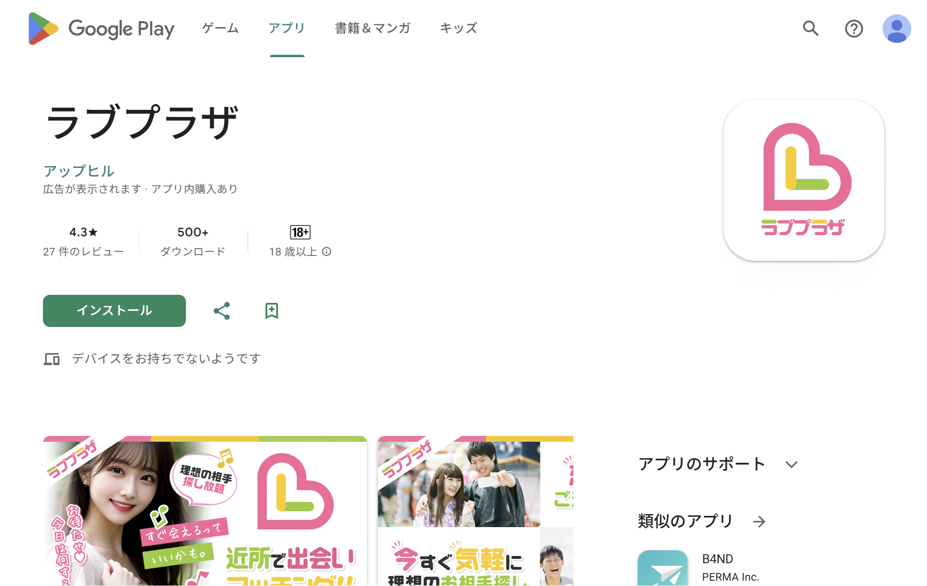
Task: Go to the 書籍＆マンガ tab
Action: pos(373,28)
